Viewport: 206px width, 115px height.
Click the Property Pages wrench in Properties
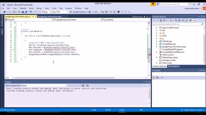click(x=162, y=78)
